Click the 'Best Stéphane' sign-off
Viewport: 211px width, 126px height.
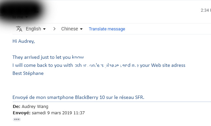28,73
